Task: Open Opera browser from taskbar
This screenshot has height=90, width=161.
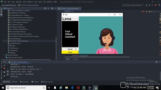Action: click(78, 88)
